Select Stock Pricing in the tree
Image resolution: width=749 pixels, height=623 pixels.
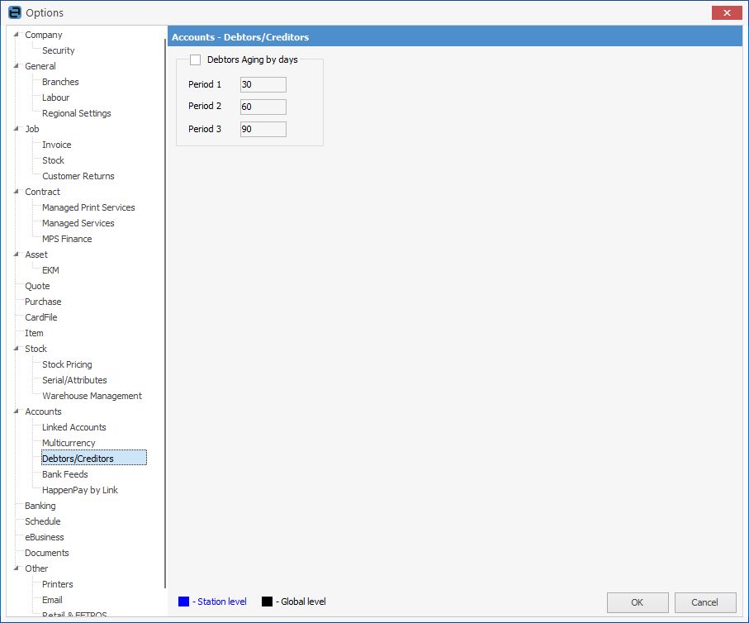(x=67, y=364)
